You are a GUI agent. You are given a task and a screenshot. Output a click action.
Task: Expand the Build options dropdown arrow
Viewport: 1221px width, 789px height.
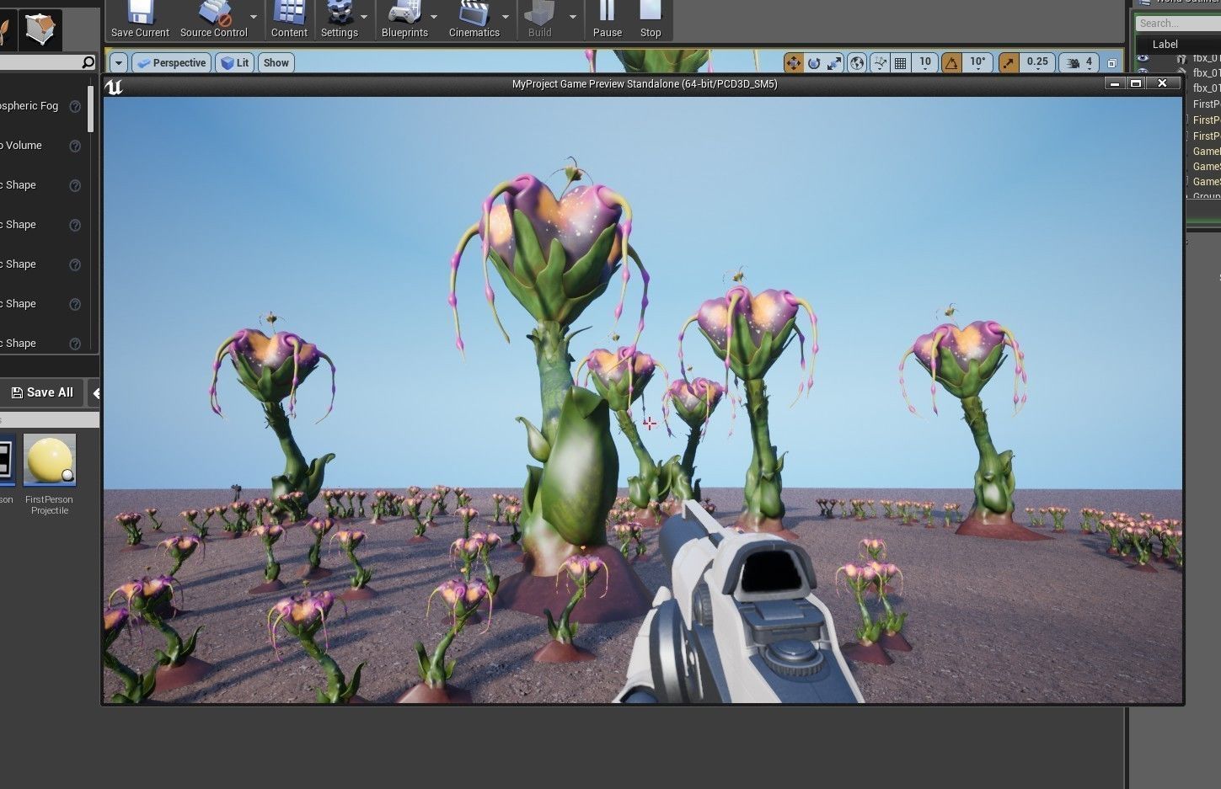tap(573, 17)
